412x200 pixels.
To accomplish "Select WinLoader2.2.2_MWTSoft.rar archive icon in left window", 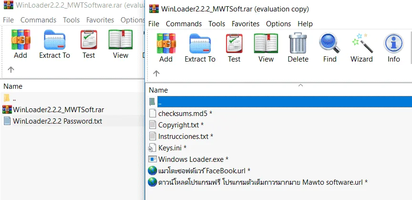I will pos(7,109).
